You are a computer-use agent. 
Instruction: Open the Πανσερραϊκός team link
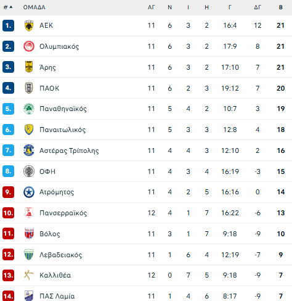63,213
